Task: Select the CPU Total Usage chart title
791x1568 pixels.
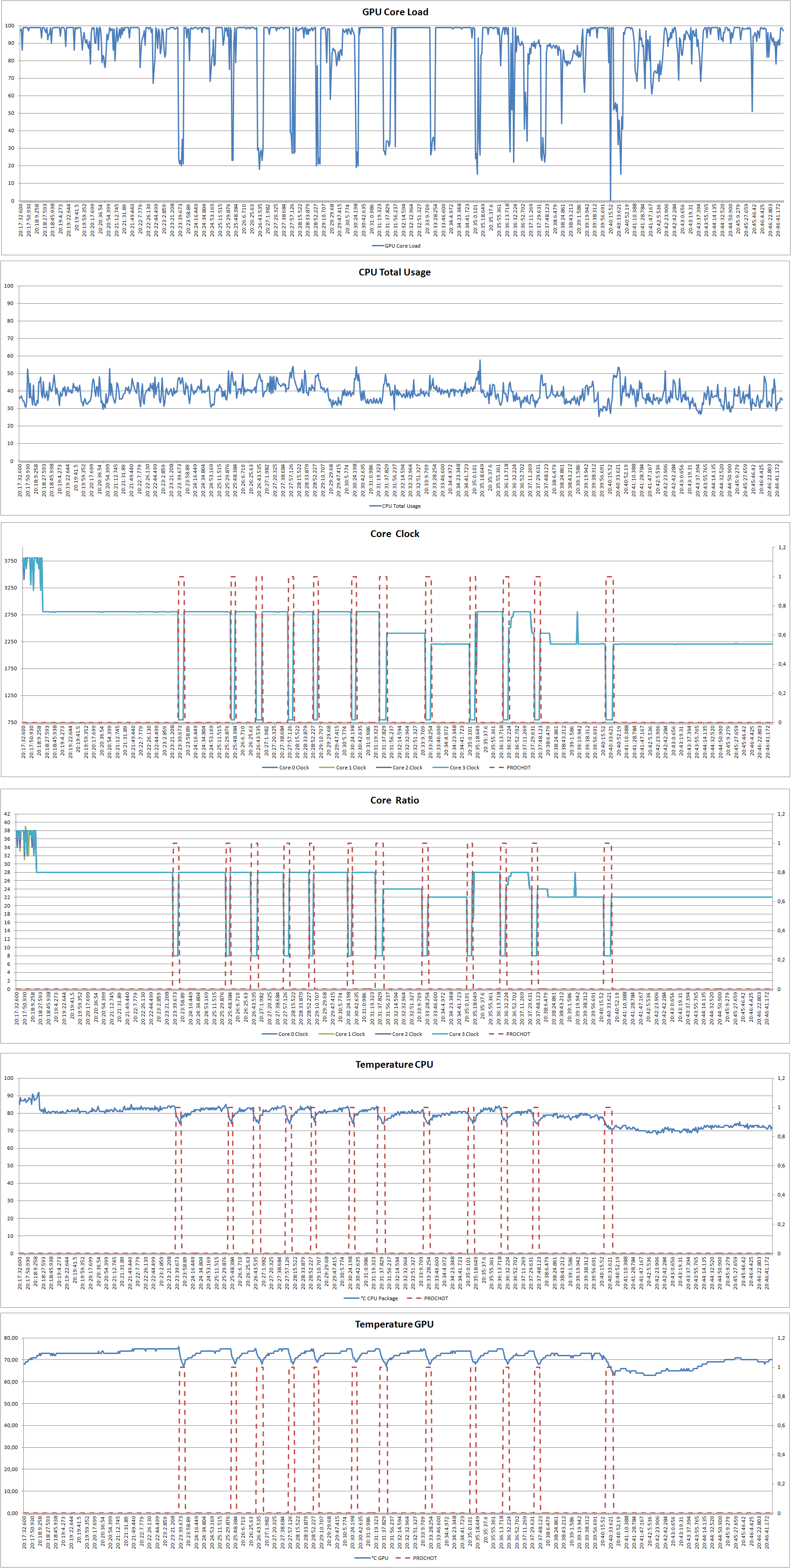Action: click(x=394, y=272)
